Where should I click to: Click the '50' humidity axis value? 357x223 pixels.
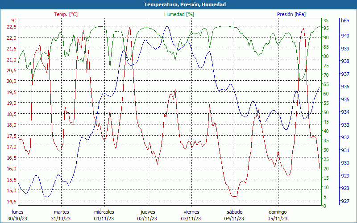click(326, 112)
